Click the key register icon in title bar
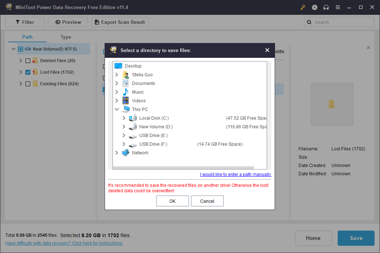The width and height of the screenshot is (380, 253). (303, 7)
